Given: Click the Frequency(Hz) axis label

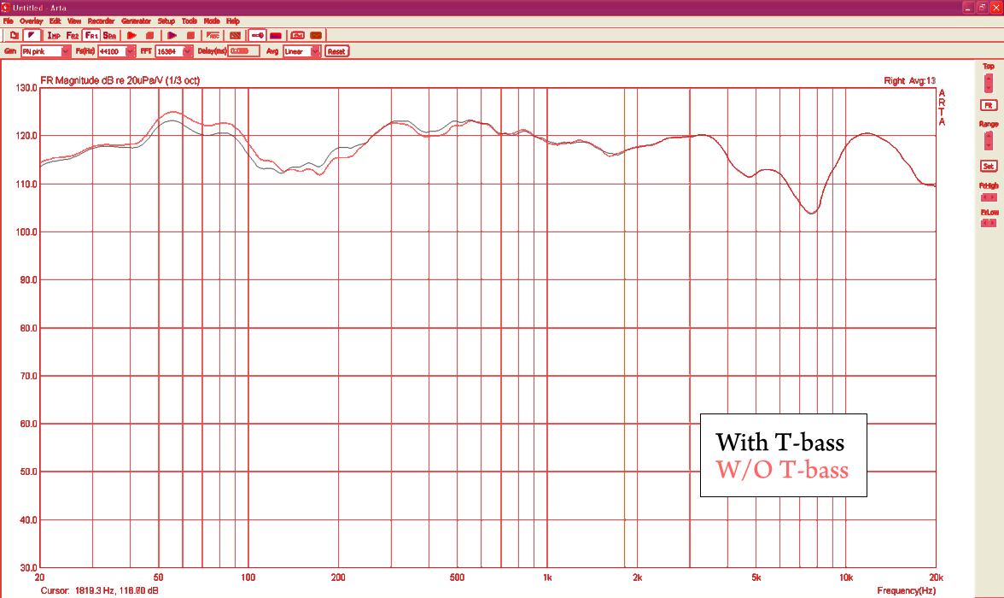Looking at the screenshot, I should coord(906,590).
